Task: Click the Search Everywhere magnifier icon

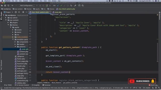Action: (83, 5)
